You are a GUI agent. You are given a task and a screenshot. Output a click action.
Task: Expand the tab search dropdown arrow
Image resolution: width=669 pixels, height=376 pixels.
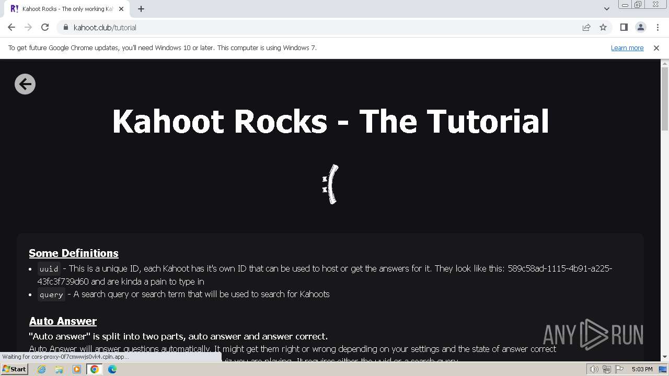click(x=607, y=9)
